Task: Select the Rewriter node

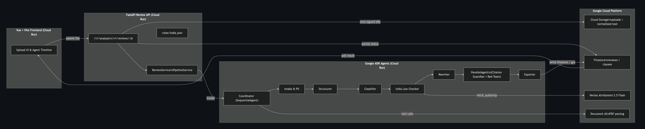Action: coord(444,75)
